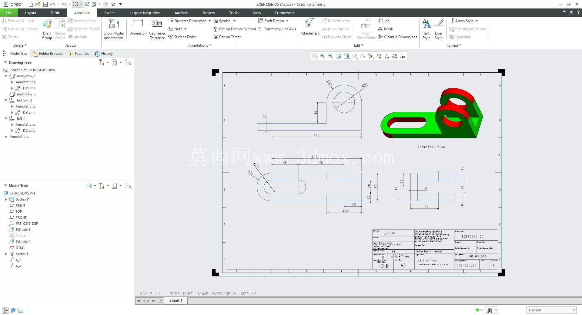
Task: Select DTM1 in Model Tree
Action: 17,248
